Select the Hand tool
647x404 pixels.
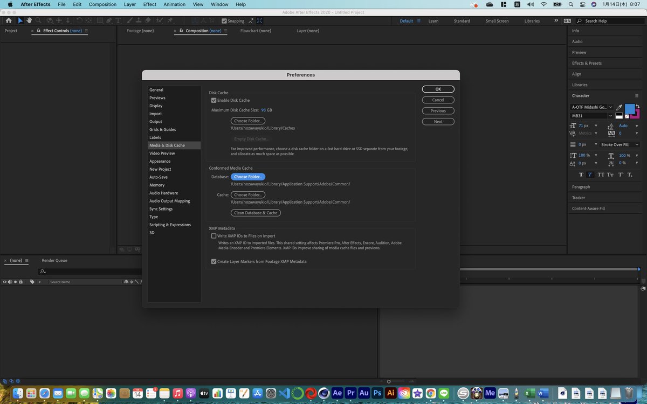(28, 20)
